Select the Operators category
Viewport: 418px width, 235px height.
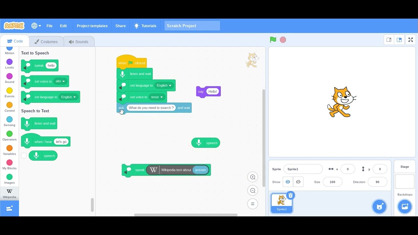point(9,136)
